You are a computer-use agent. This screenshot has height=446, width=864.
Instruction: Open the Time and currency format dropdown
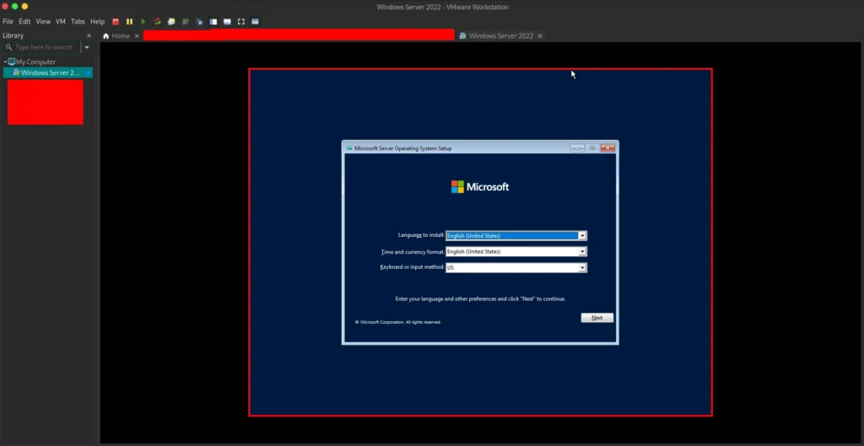(582, 251)
